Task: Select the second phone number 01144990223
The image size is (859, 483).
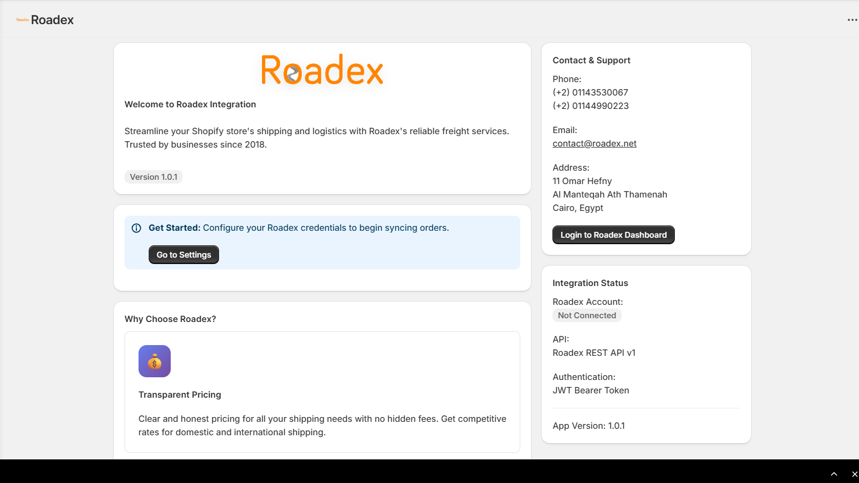Action: tap(591, 106)
